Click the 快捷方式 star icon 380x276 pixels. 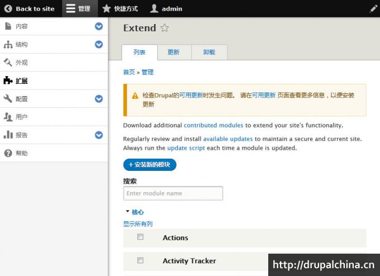click(106, 8)
